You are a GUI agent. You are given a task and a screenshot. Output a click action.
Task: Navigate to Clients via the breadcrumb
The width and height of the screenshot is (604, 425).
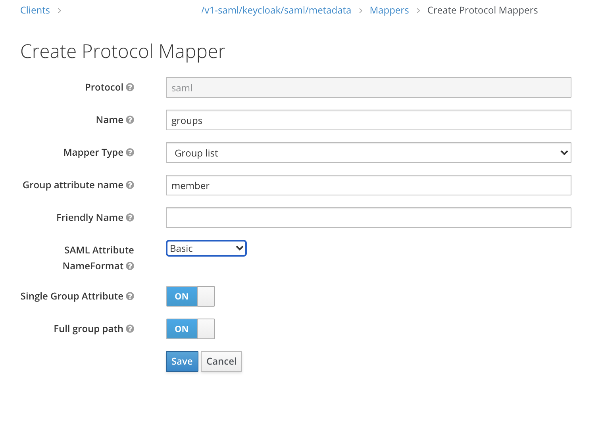[35, 10]
